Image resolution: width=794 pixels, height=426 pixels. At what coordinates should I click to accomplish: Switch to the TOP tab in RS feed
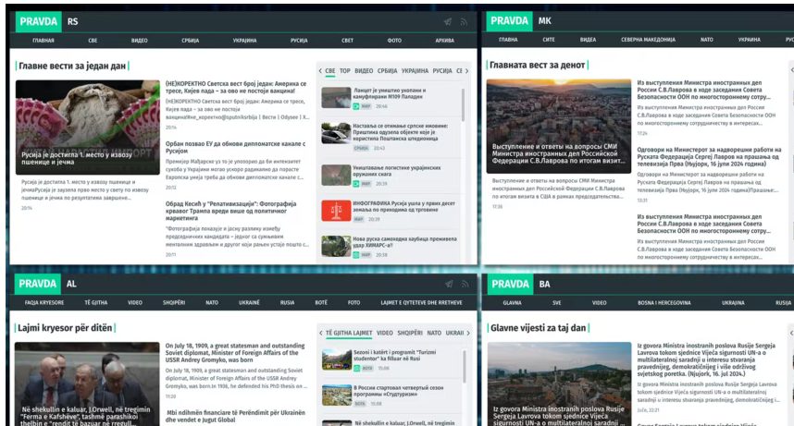345,70
